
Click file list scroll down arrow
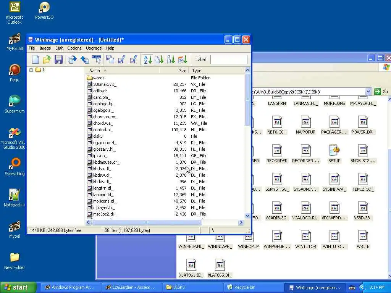click(247, 216)
